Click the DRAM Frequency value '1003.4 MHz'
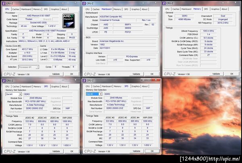Viewport: 242px width, 163px height. [208, 31]
